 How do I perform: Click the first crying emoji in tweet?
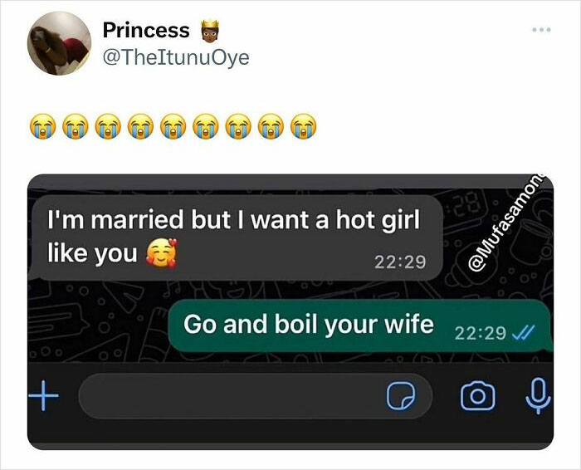point(42,126)
